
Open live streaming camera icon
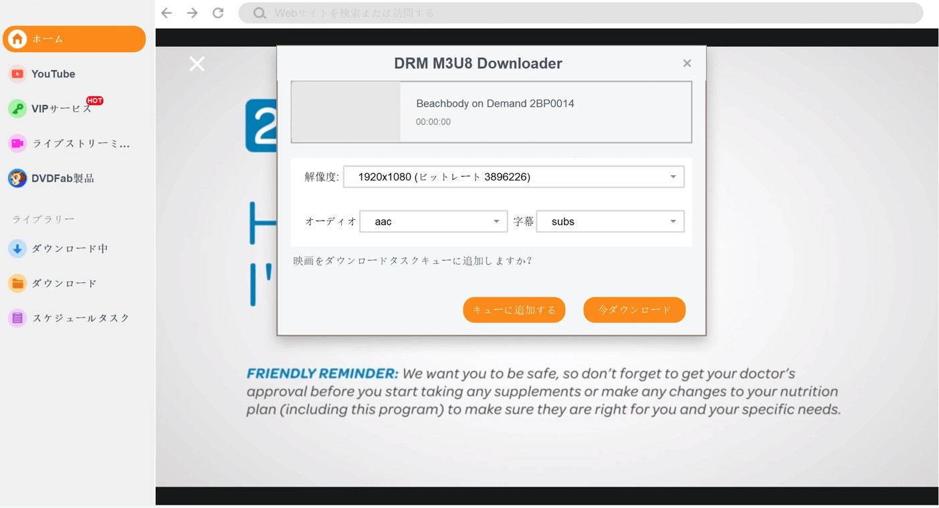pos(17,143)
